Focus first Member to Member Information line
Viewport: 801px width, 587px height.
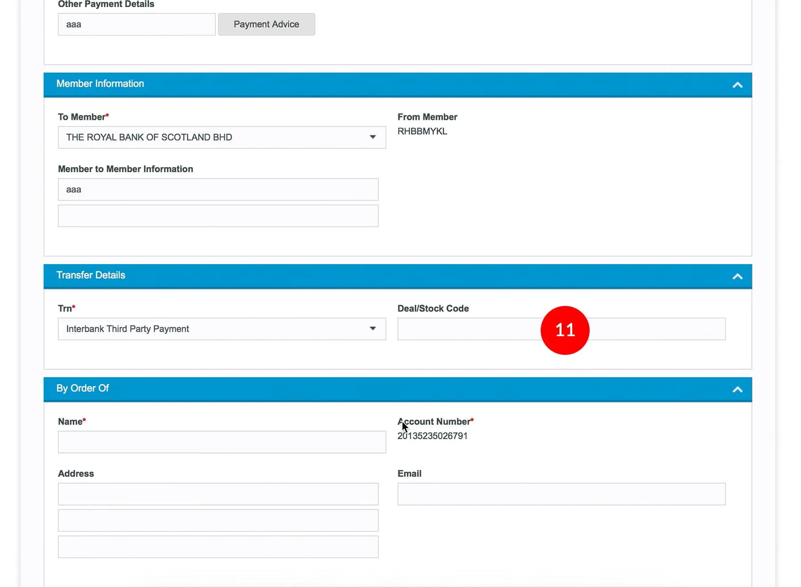(x=218, y=190)
